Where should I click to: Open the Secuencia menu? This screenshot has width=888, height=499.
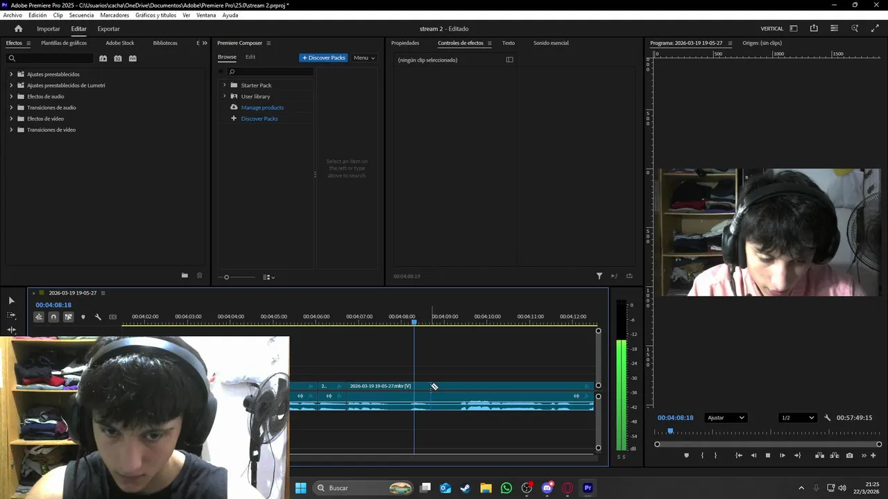point(81,15)
